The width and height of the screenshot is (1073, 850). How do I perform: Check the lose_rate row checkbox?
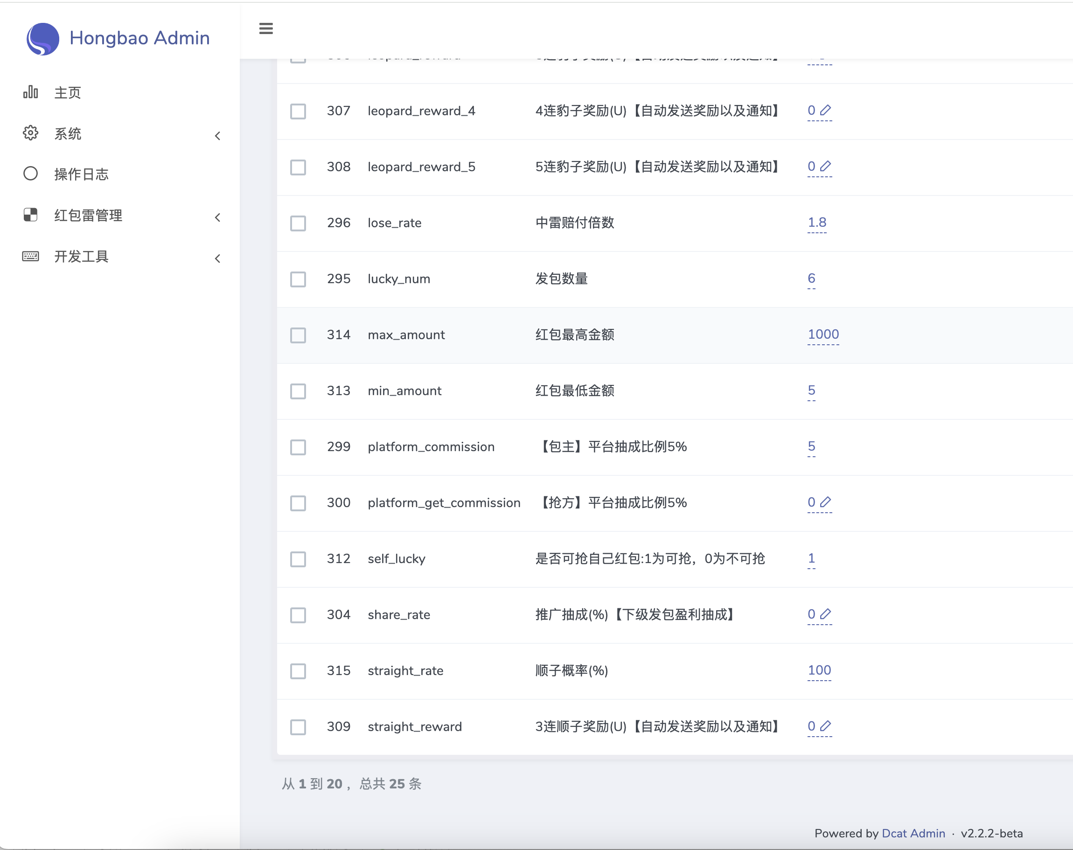(298, 223)
